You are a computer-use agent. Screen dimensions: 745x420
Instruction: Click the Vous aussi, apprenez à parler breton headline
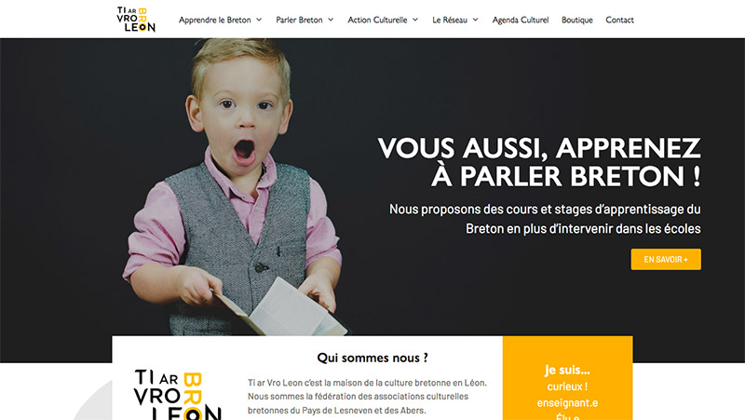coord(539,162)
